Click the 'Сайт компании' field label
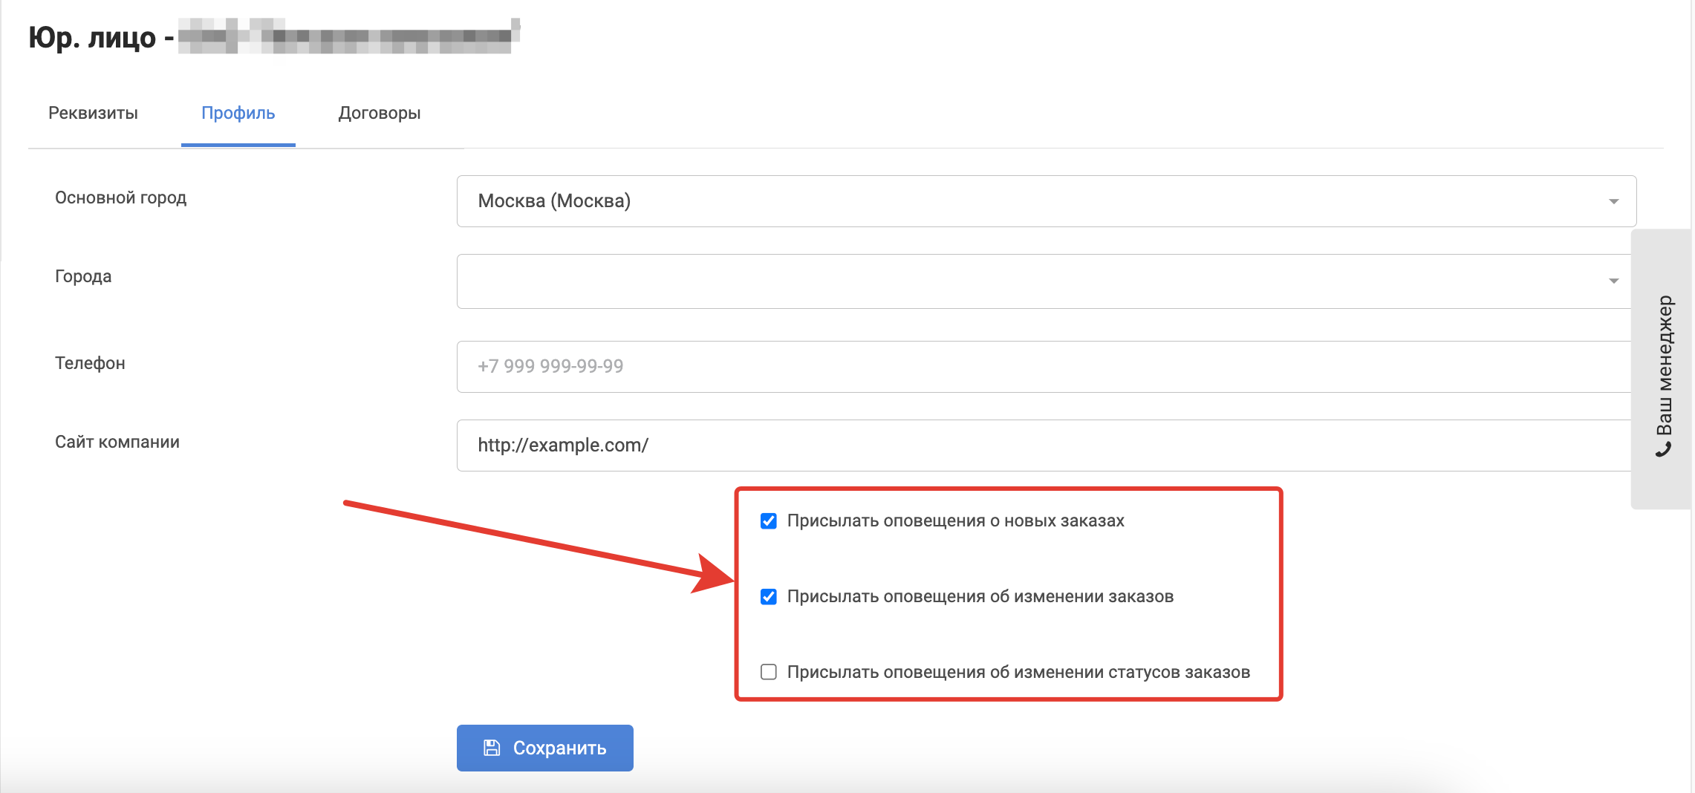Screen dimensions: 1695x793 [117, 442]
